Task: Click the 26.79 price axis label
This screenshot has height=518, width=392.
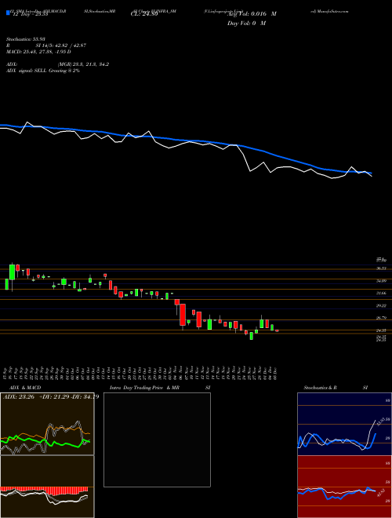Action: pos(382,318)
